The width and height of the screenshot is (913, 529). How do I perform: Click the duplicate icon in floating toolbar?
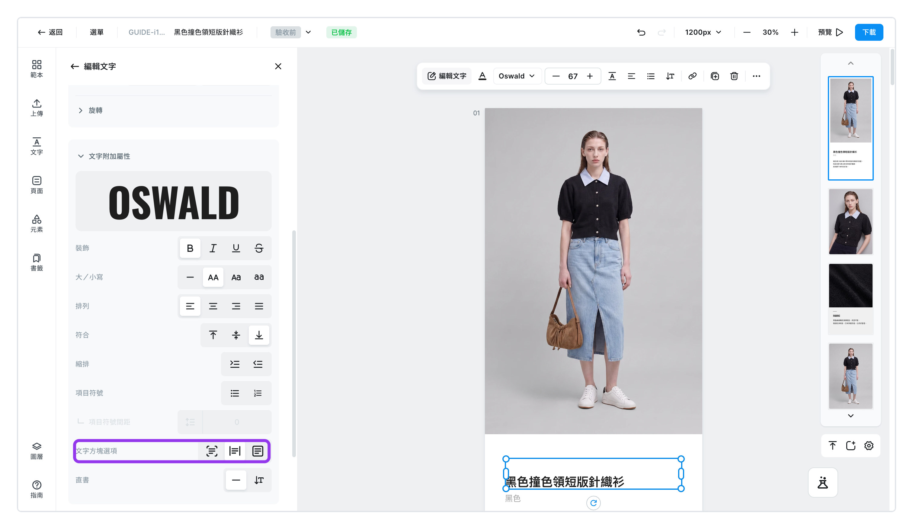pos(715,76)
